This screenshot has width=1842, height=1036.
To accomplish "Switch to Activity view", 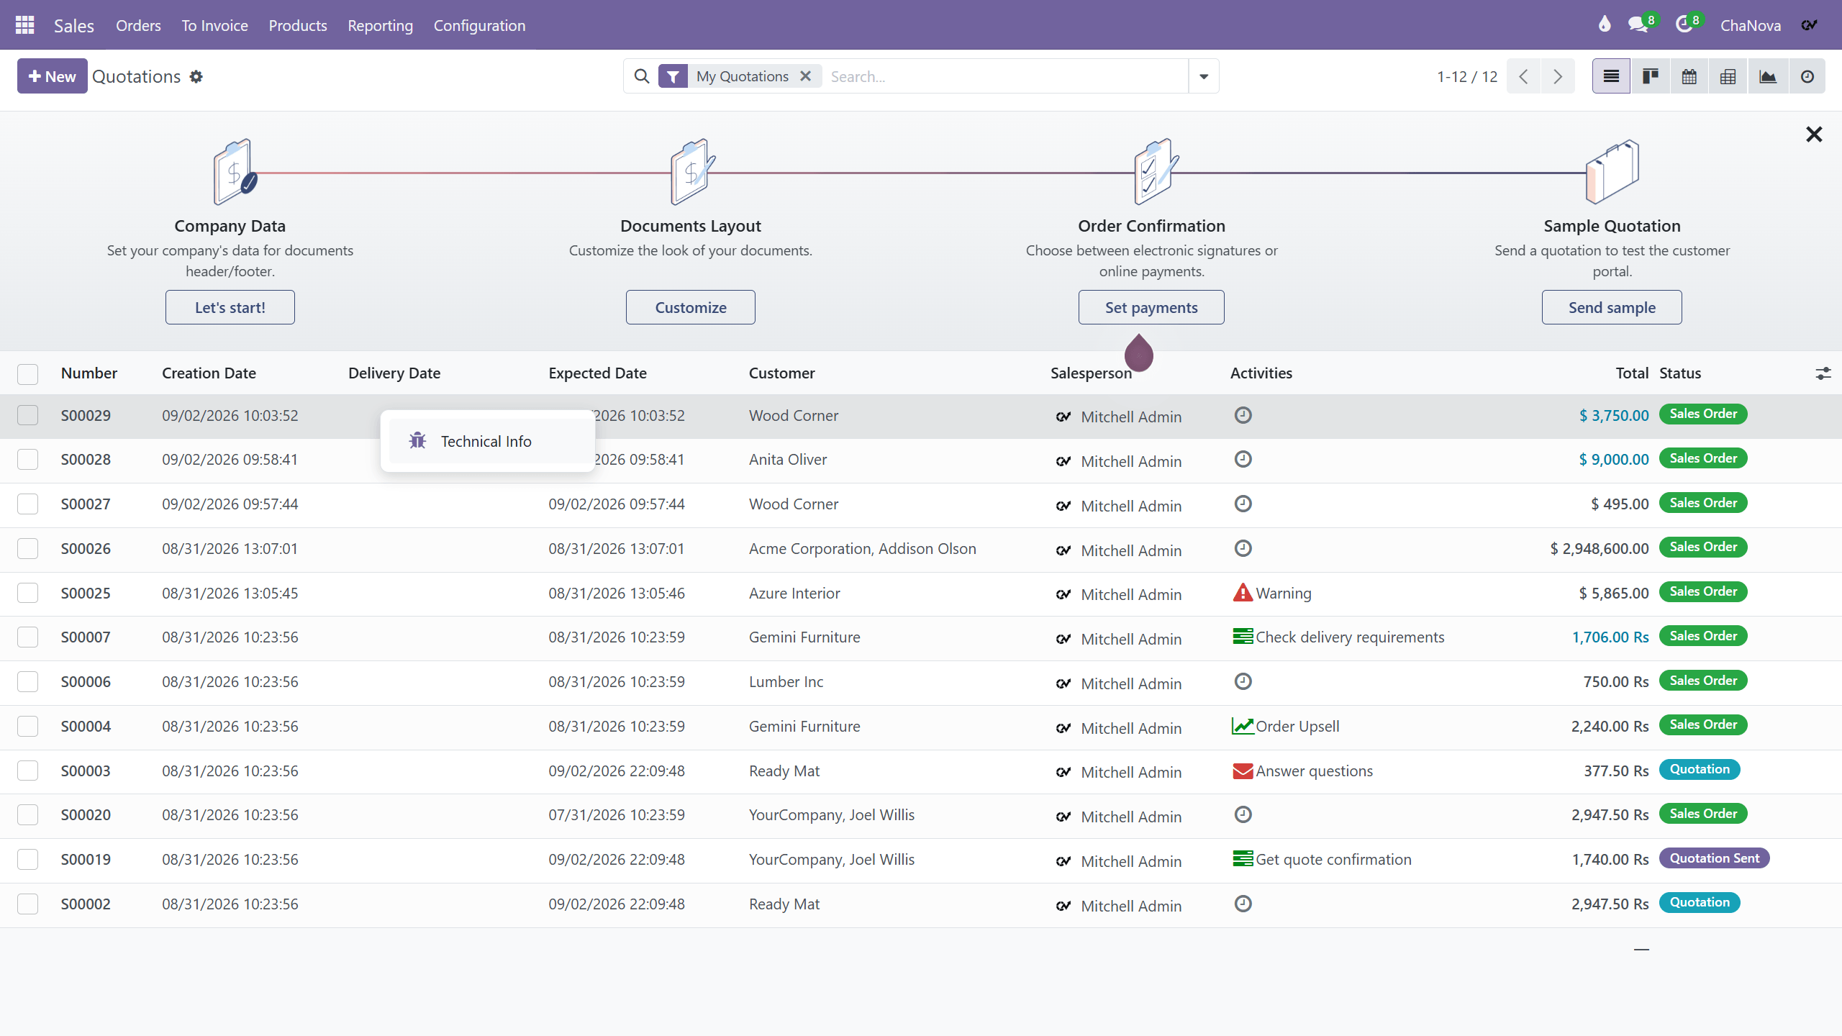I will [x=1807, y=76].
